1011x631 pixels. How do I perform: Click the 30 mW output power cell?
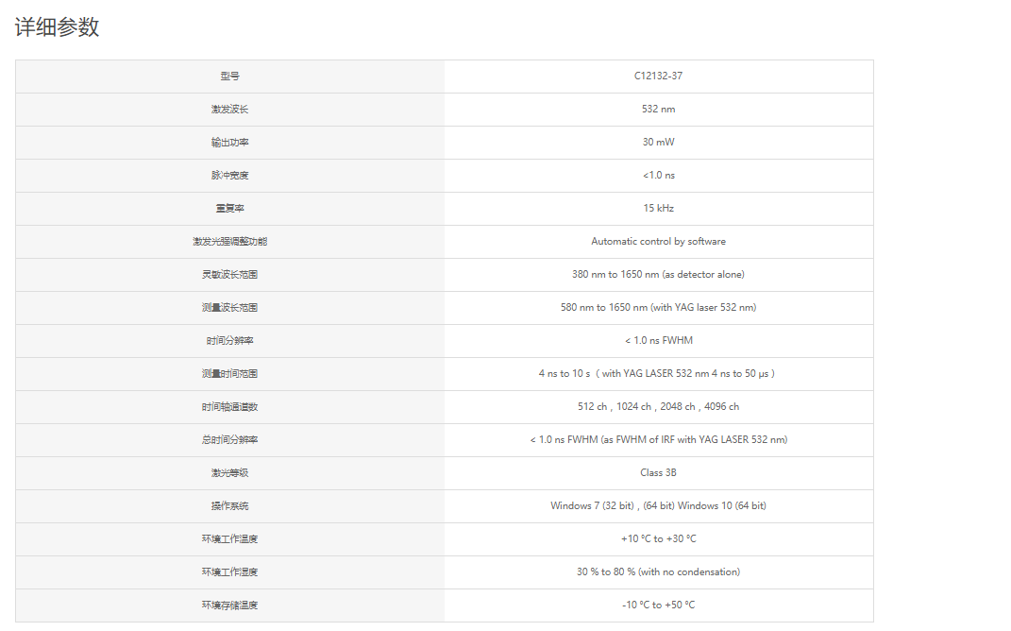point(658,142)
